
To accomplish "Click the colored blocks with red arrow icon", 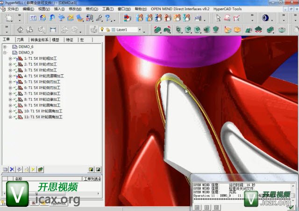I will coord(128,18).
